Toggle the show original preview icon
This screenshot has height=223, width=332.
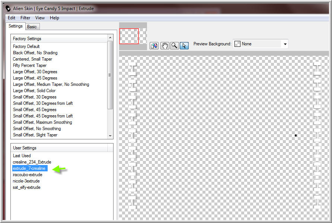coord(154,46)
